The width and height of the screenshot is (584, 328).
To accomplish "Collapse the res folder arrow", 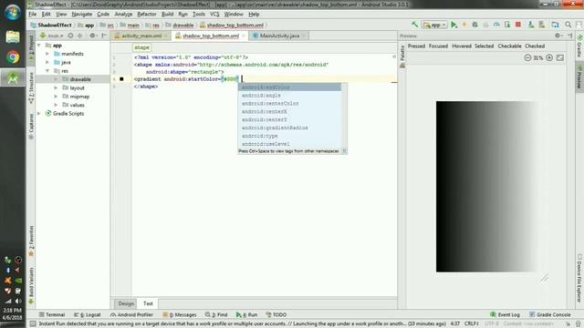I will pyautogui.click(x=47, y=71).
